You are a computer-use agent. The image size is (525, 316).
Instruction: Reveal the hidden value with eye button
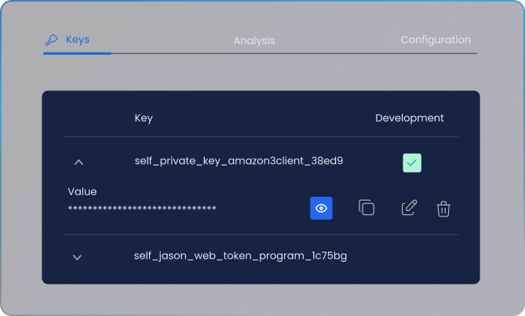pos(321,209)
